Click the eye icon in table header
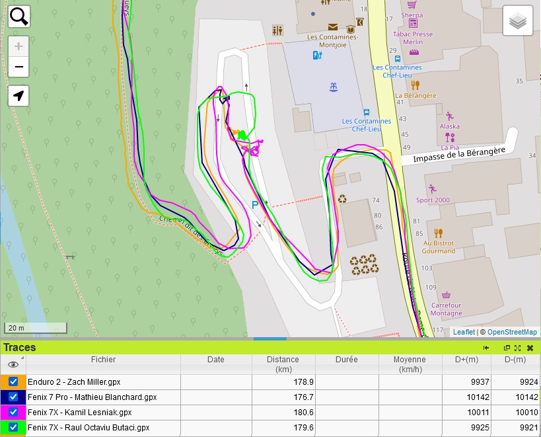 point(13,364)
